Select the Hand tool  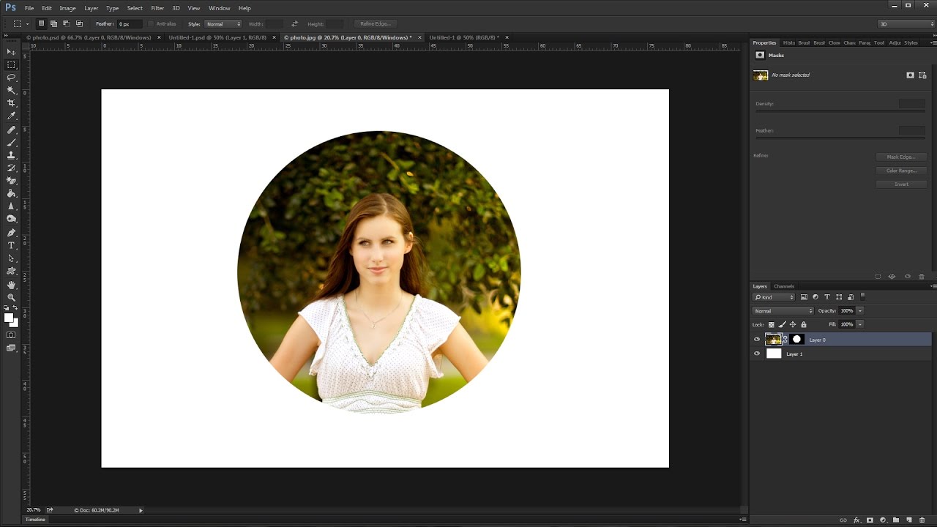[x=11, y=285]
